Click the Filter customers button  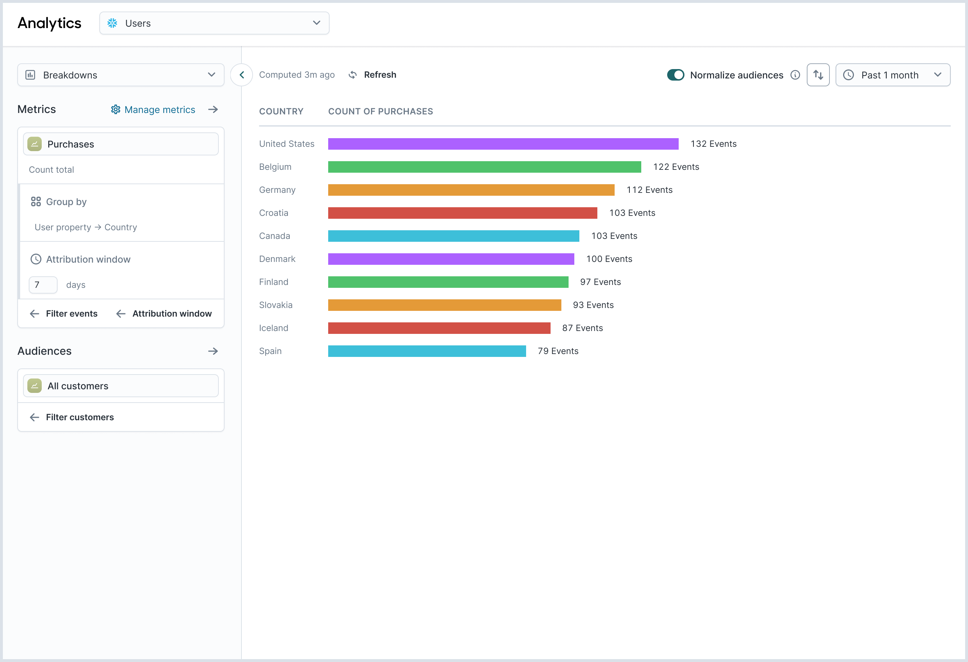click(x=72, y=417)
